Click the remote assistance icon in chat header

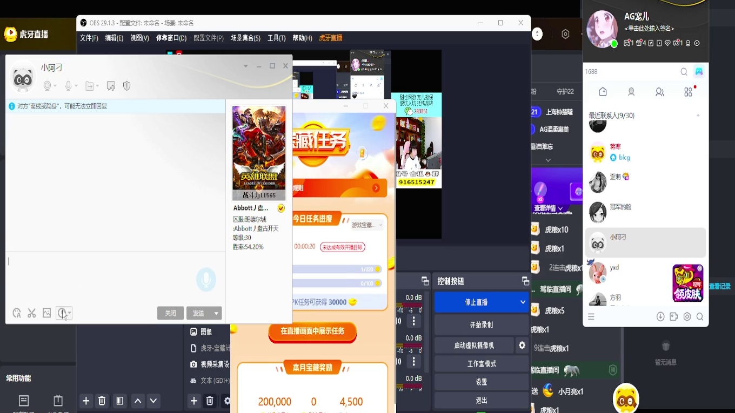tap(111, 86)
